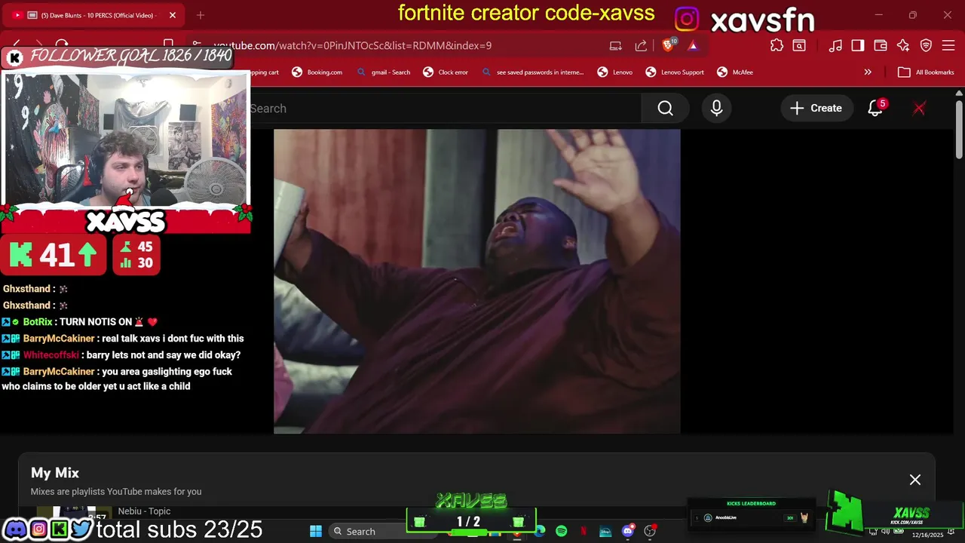Open the taskbar date and clock
965x543 pixels.
coord(927,535)
